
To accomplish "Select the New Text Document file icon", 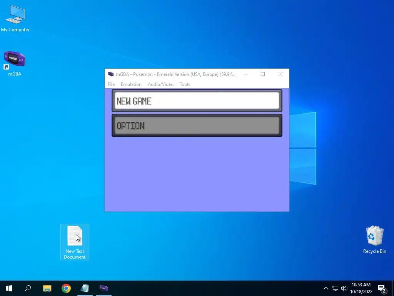I will point(75,242).
